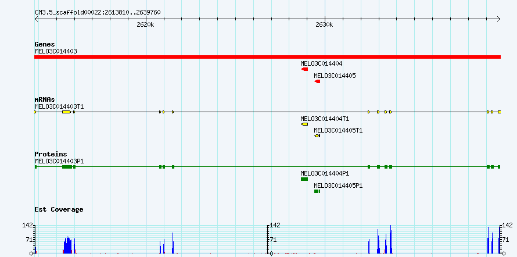
Task: Click the MELO3C014404 red gene arrow
Action: tap(304, 69)
